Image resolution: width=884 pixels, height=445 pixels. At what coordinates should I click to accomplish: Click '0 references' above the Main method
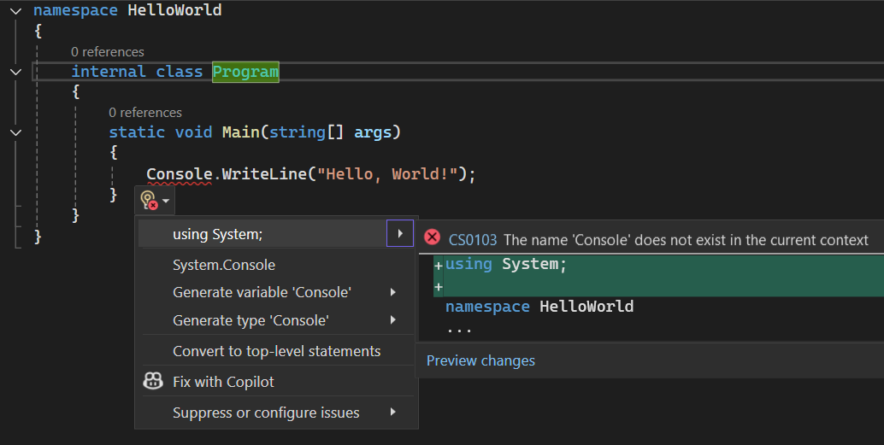click(x=145, y=113)
